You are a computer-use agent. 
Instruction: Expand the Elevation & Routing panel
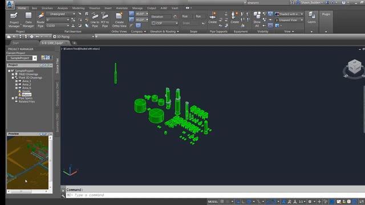pyautogui.click(x=178, y=31)
